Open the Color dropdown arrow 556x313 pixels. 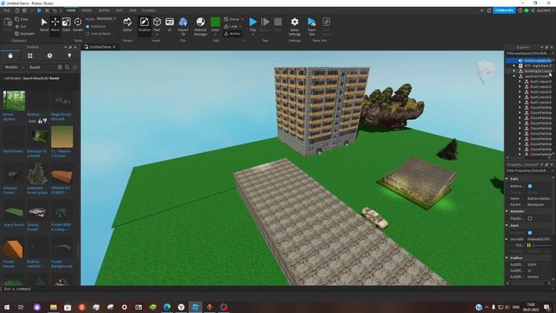coord(215,35)
